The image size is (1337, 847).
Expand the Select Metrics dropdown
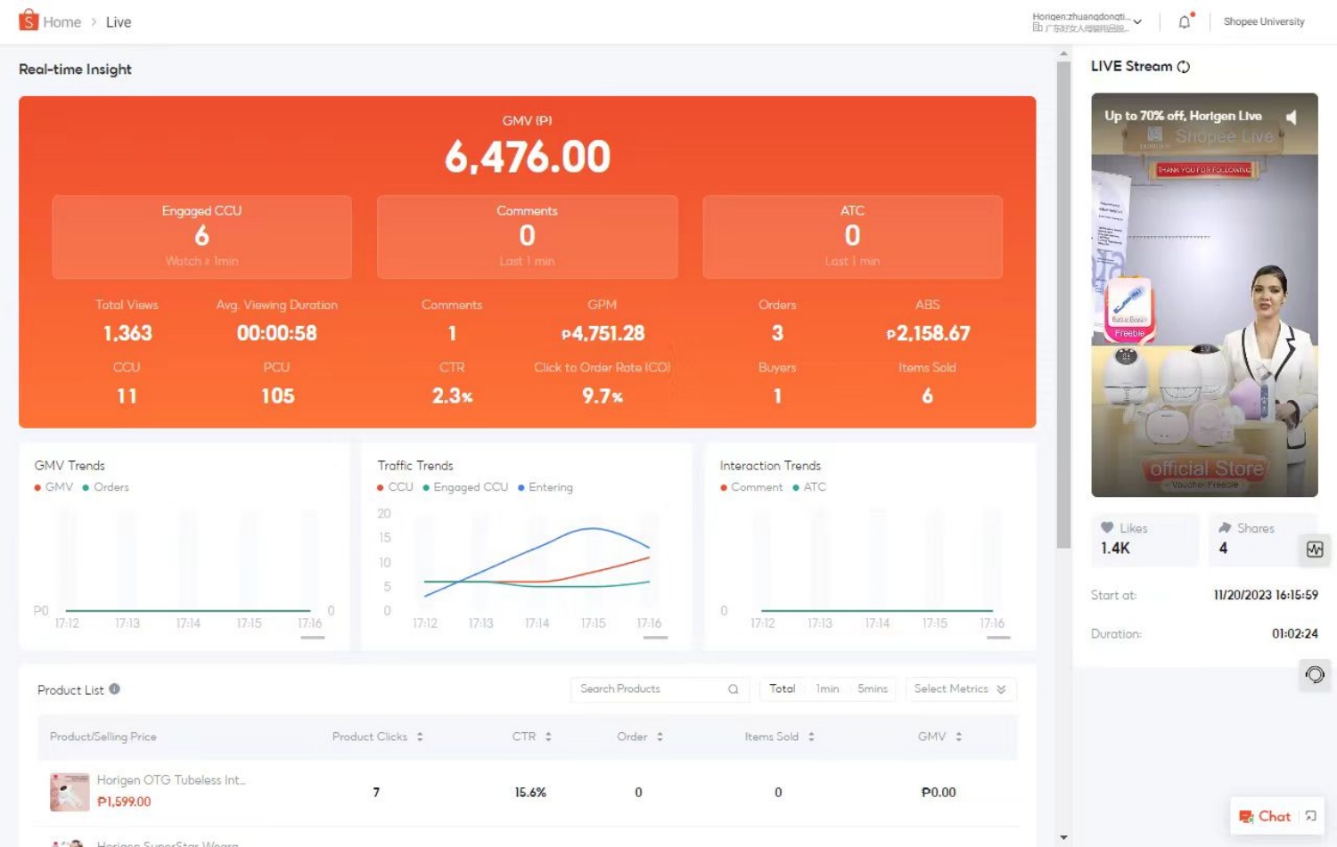[960, 689]
